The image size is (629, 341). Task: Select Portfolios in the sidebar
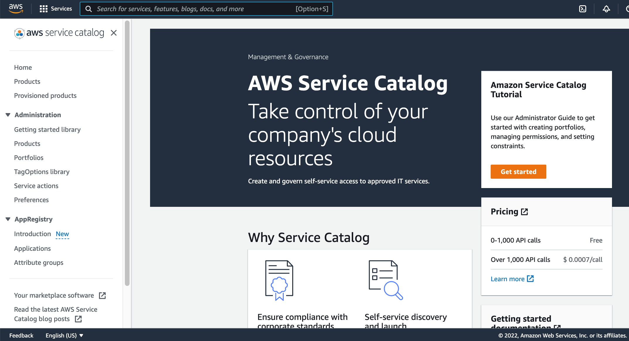click(29, 158)
